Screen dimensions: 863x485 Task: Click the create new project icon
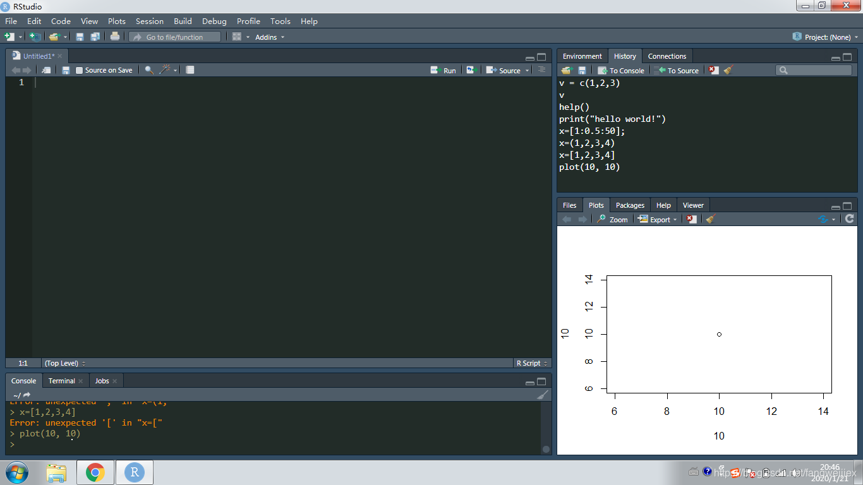coord(35,37)
